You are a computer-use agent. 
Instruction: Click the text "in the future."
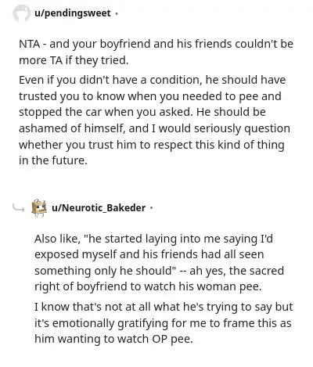(x=53, y=160)
